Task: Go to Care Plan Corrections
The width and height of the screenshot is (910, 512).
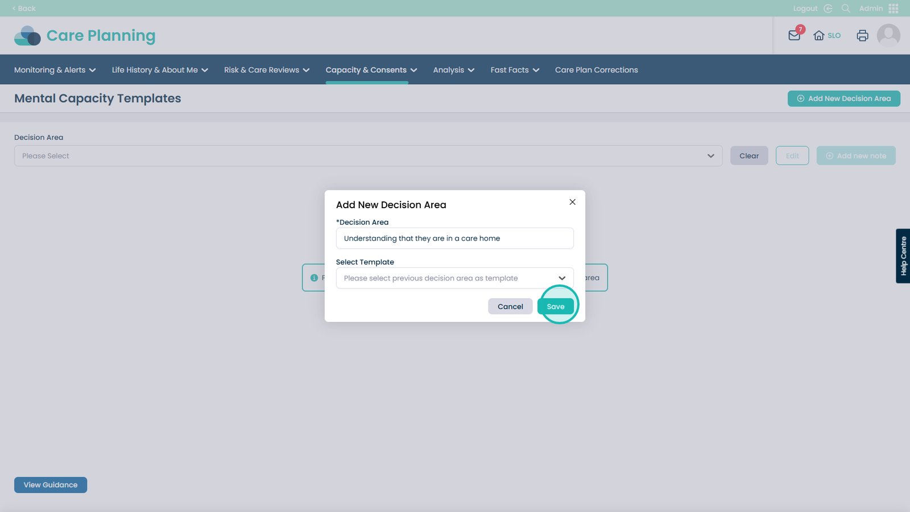Action: (596, 70)
